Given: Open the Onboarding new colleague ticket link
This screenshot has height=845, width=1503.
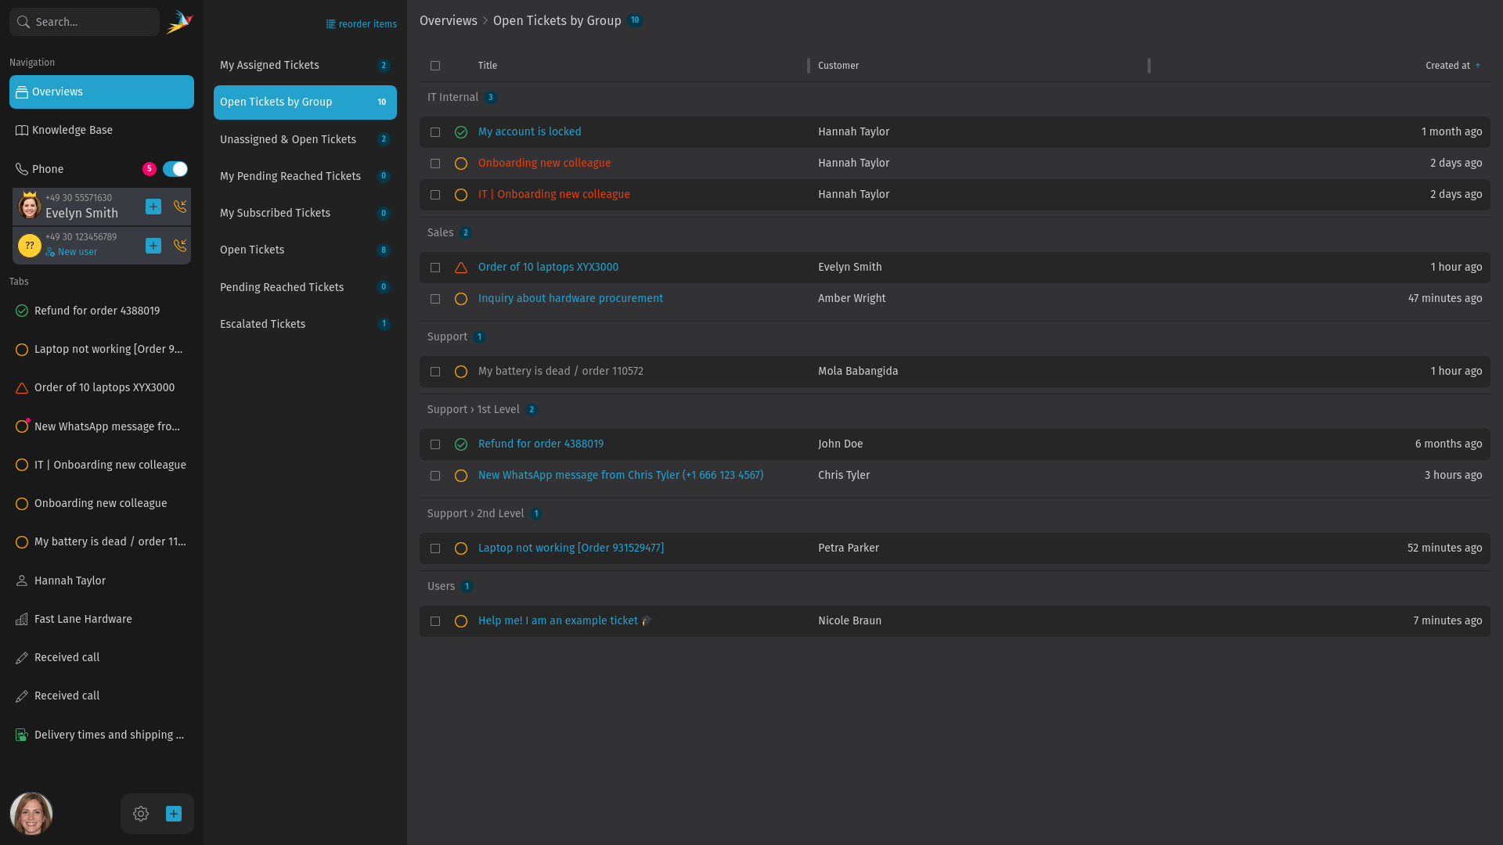Looking at the screenshot, I should tap(544, 163).
